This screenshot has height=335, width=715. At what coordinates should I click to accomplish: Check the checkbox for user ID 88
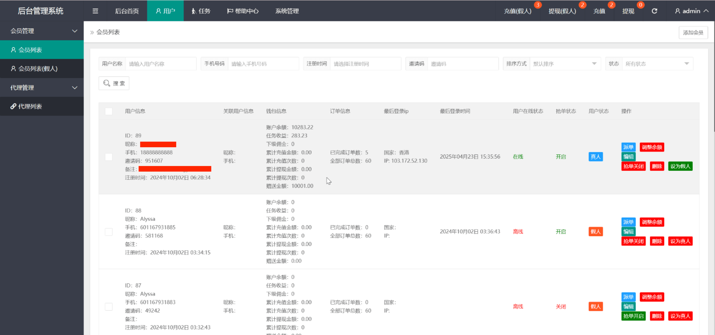(x=109, y=232)
